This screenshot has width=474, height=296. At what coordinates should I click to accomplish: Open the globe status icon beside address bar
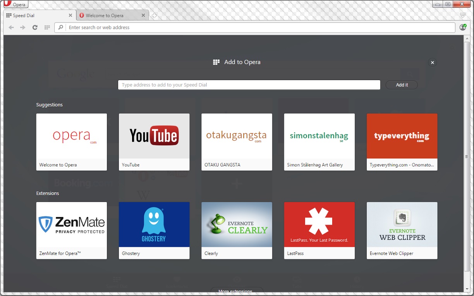click(463, 27)
